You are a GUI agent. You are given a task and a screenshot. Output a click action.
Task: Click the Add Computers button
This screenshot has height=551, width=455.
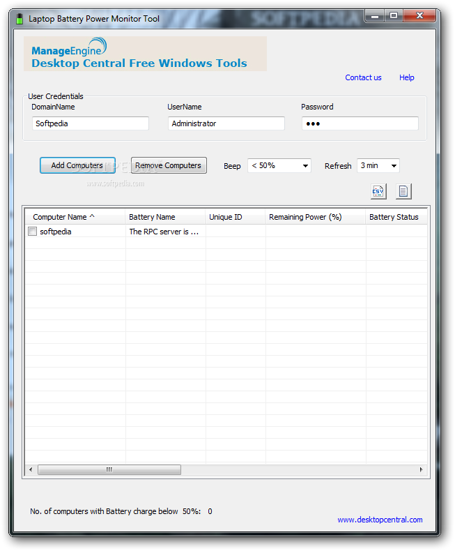coord(77,165)
